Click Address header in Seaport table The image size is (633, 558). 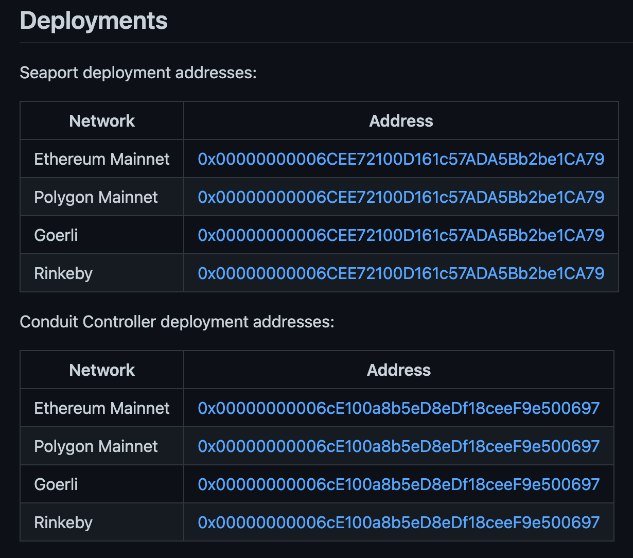401,121
